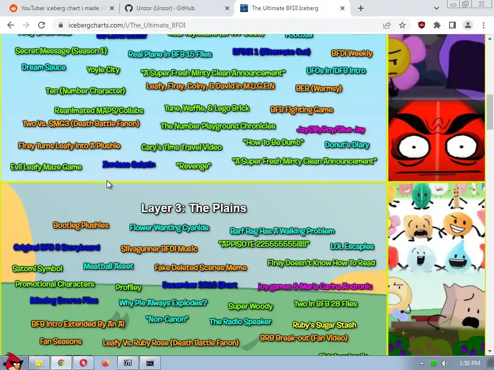Open 'UFOs In IDFB Intro' entry

point(336,70)
